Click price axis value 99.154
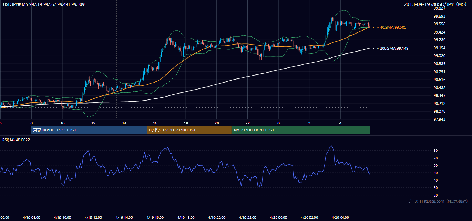Screen dimensions: 472x221 [x=439, y=48]
